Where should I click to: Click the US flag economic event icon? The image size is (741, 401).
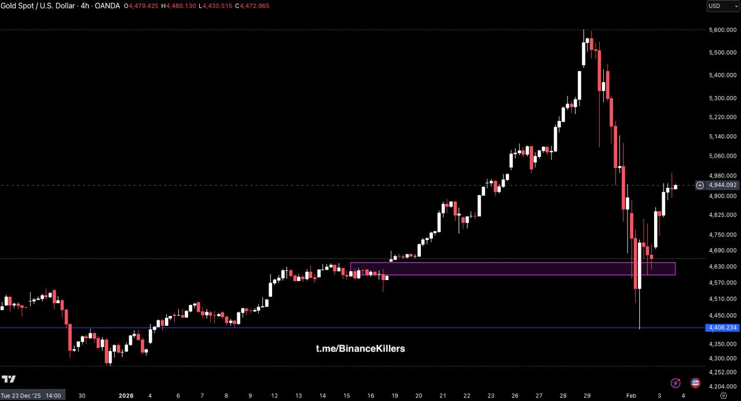(x=695, y=383)
